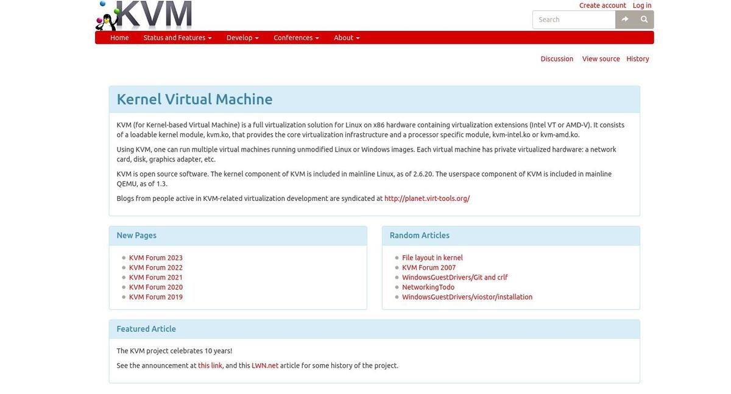This screenshot has width=731, height=394.
Task: Switch to the Discussion tab
Action: click(557, 57)
